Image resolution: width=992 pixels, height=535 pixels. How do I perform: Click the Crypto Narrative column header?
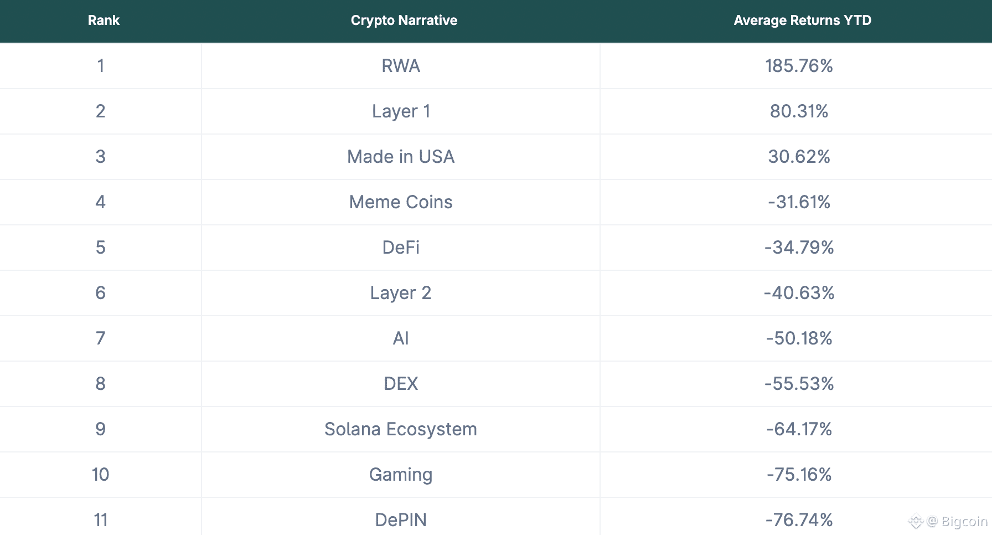(404, 20)
